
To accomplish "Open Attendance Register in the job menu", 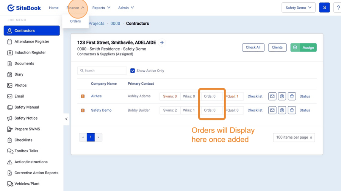I will 32,42.
